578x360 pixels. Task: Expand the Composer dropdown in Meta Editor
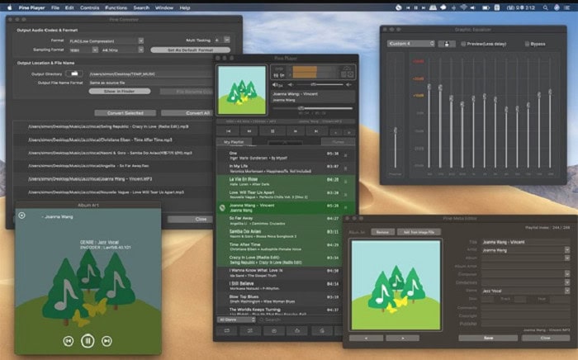coord(567,274)
